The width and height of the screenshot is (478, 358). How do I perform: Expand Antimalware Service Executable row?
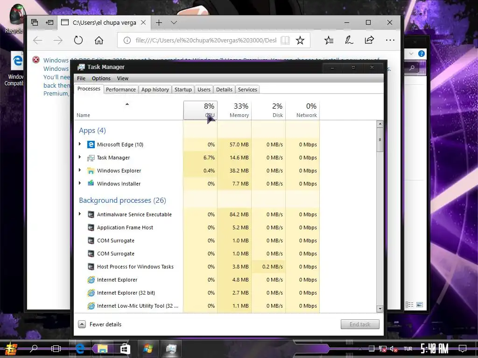(x=80, y=214)
